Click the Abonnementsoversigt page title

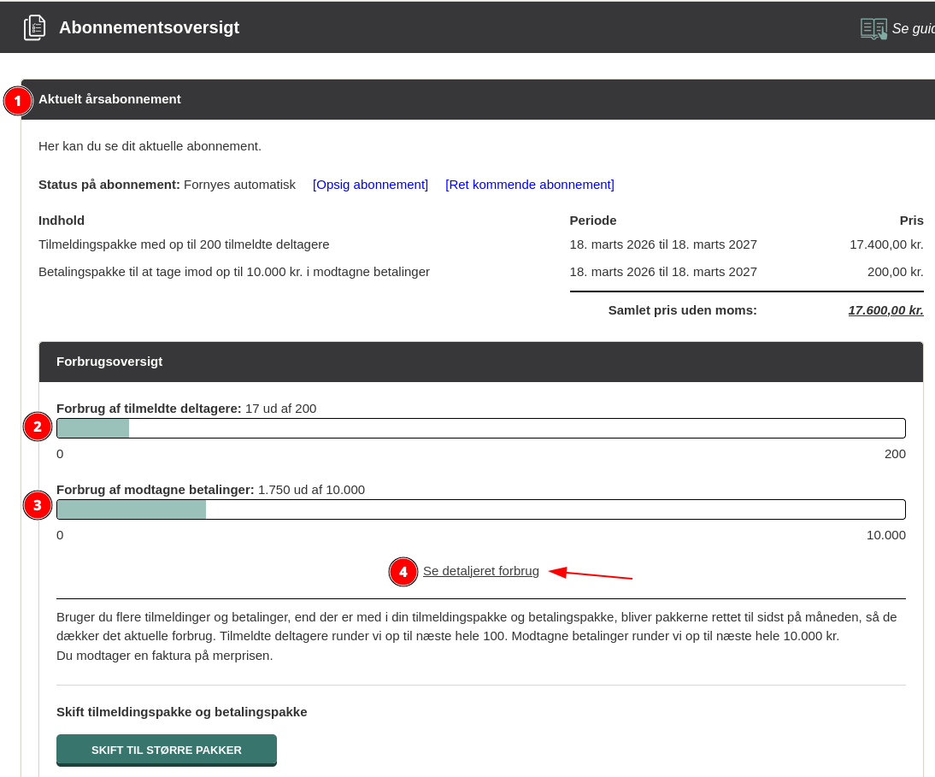click(149, 27)
